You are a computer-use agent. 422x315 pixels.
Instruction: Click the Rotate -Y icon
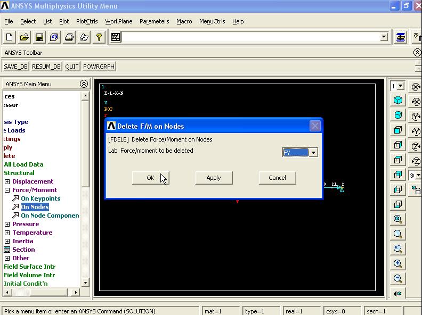pyautogui.click(x=416, y=131)
